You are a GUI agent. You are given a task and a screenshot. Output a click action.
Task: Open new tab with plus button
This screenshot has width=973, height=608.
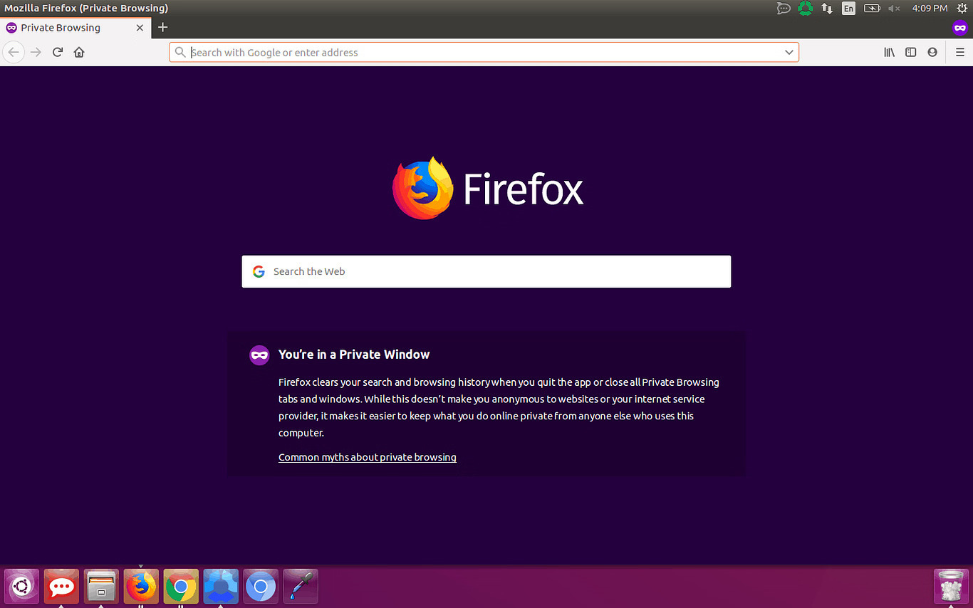click(x=162, y=28)
